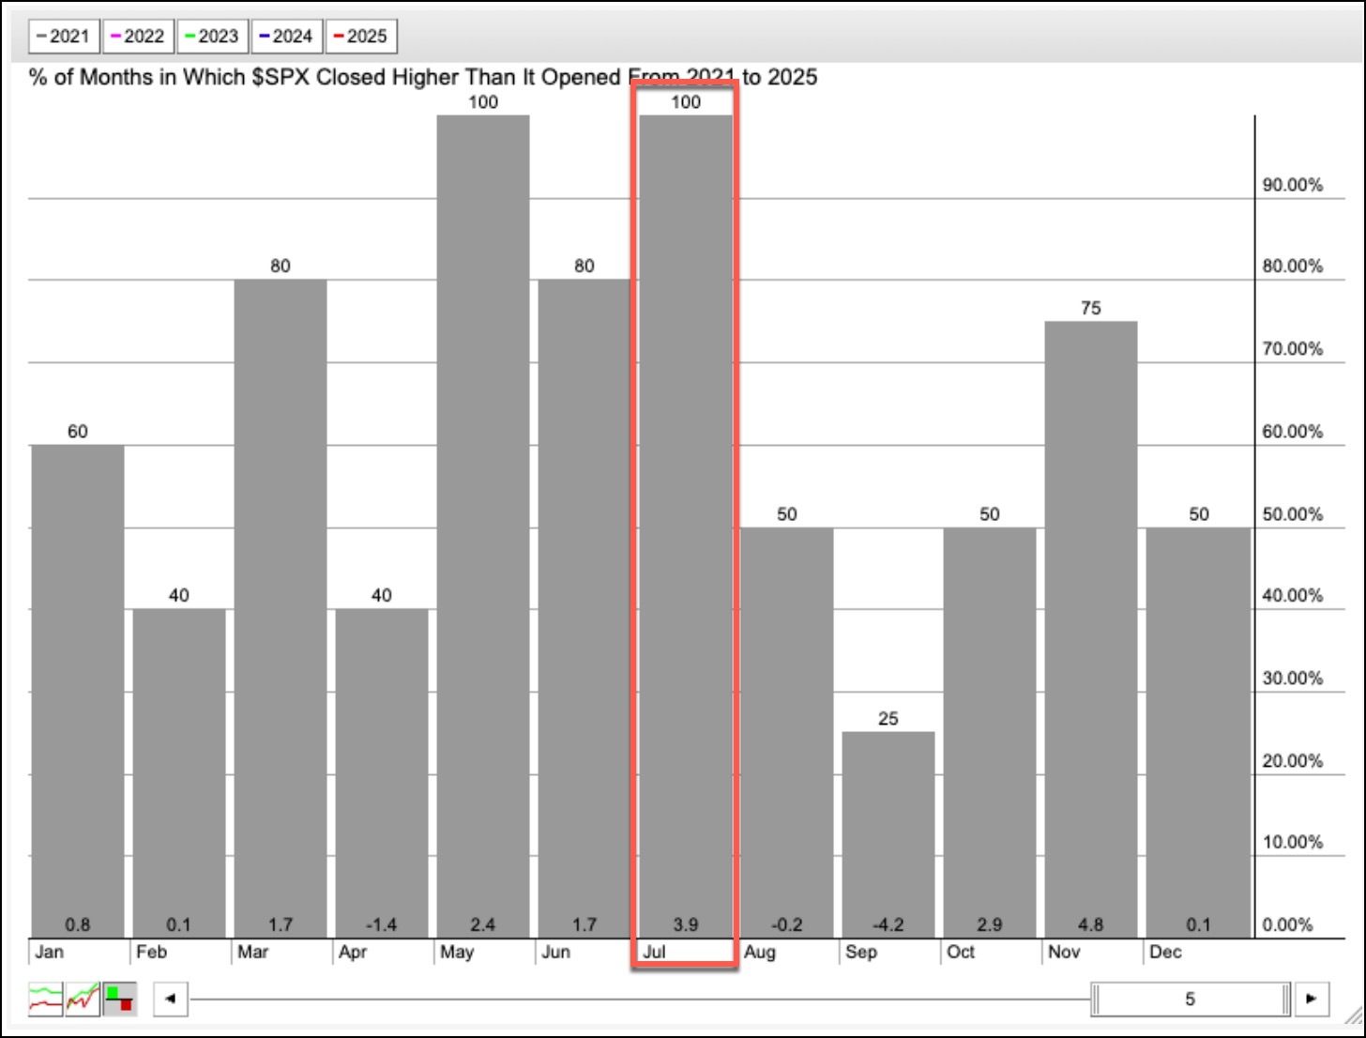Image resolution: width=1366 pixels, height=1038 pixels.
Task: Select the May bar showing 100
Action: pos(483,526)
